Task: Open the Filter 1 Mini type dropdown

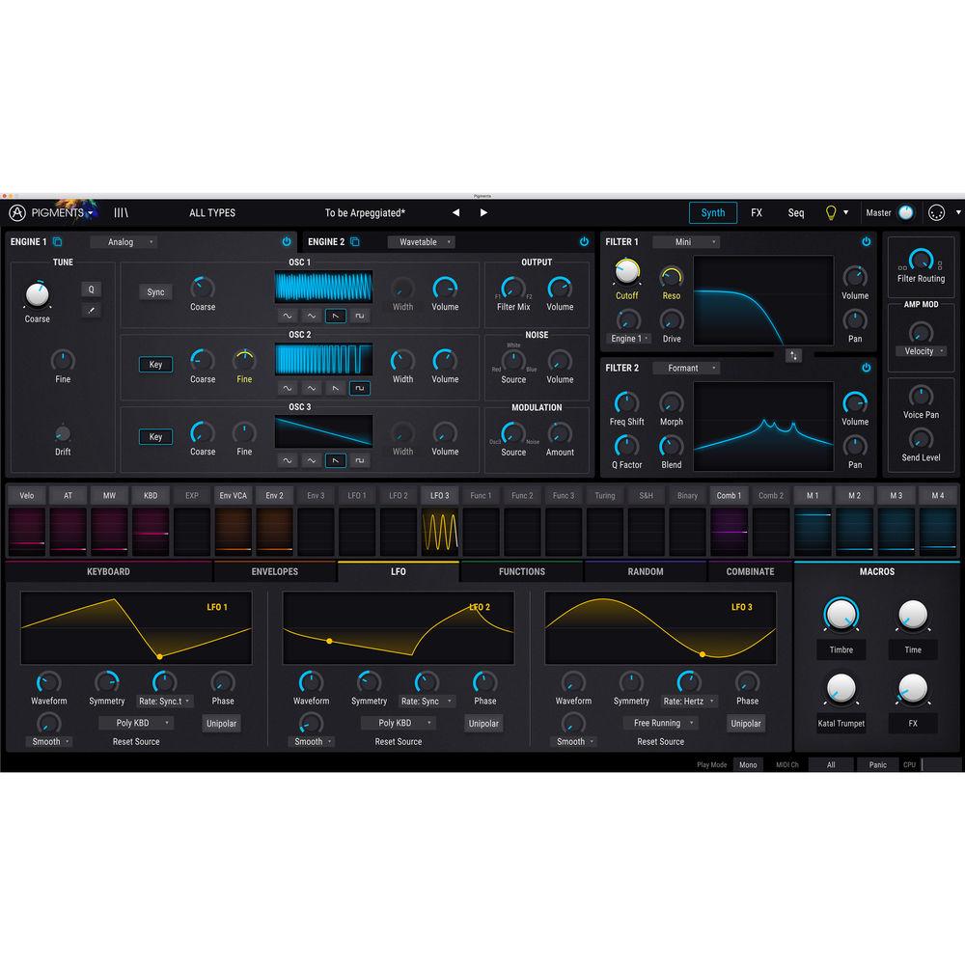Action: click(x=685, y=242)
